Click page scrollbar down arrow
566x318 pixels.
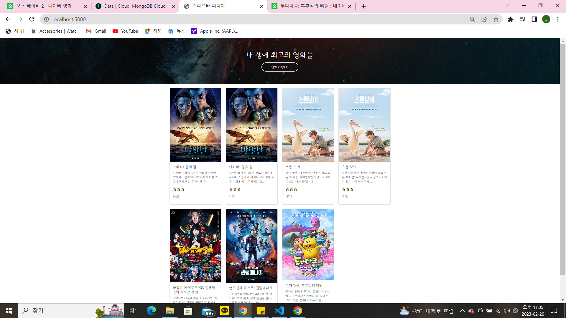point(563,300)
